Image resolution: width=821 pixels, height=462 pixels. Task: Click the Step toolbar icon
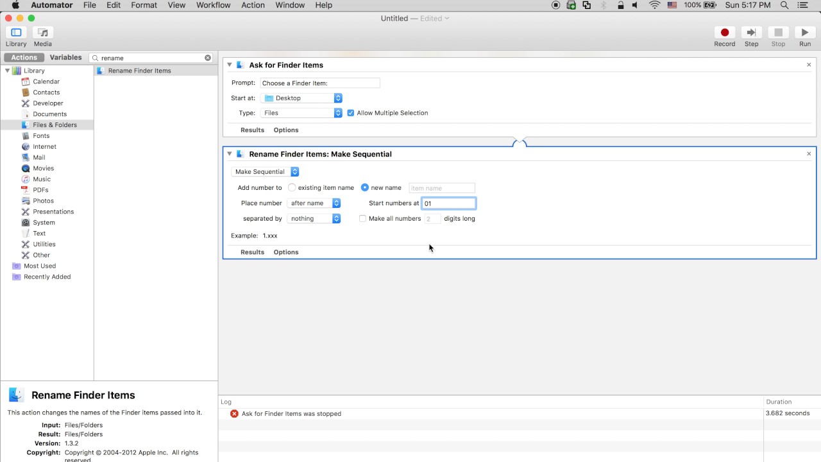click(x=751, y=33)
